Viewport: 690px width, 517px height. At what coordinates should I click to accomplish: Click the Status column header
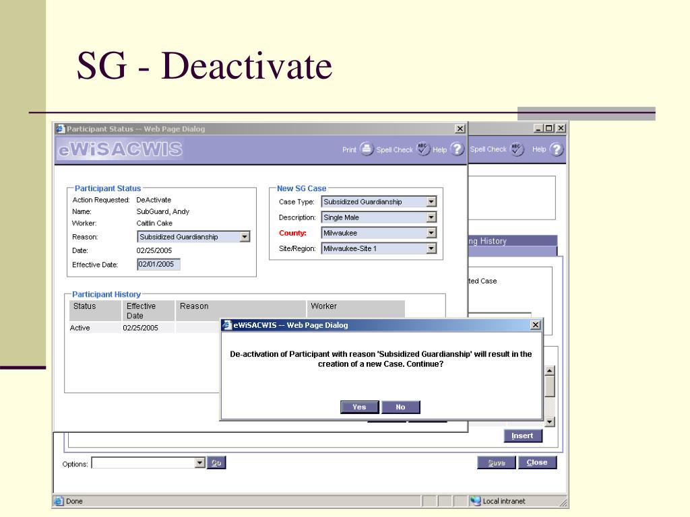pos(95,310)
